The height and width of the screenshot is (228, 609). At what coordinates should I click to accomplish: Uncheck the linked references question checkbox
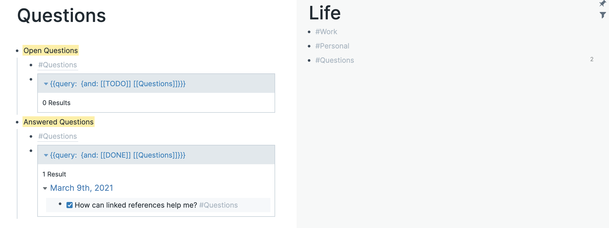point(69,205)
